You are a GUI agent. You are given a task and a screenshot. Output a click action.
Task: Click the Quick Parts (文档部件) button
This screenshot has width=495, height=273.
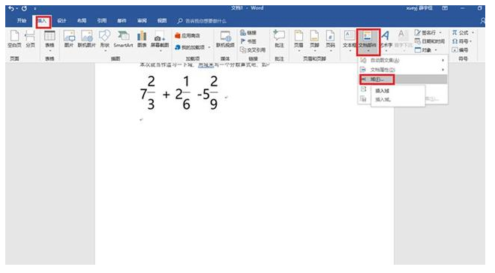tap(367, 41)
